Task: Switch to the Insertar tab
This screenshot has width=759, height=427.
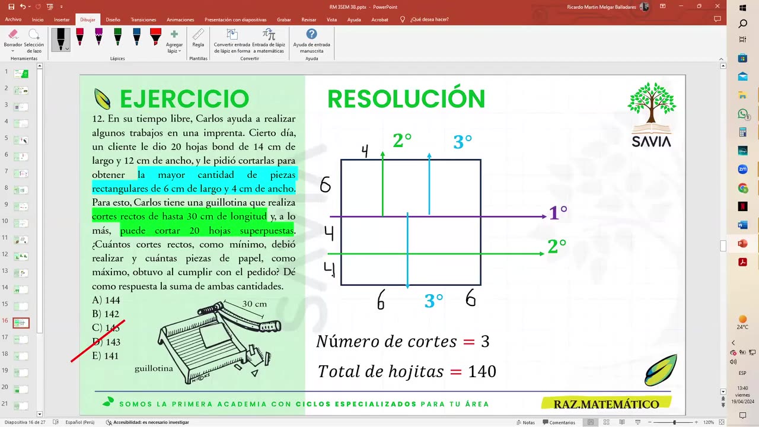Action: pos(62,20)
